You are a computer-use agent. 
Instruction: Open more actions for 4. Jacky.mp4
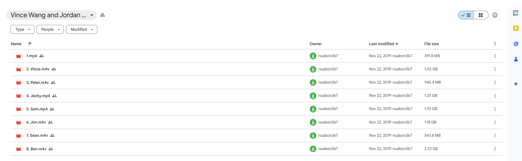point(495,96)
